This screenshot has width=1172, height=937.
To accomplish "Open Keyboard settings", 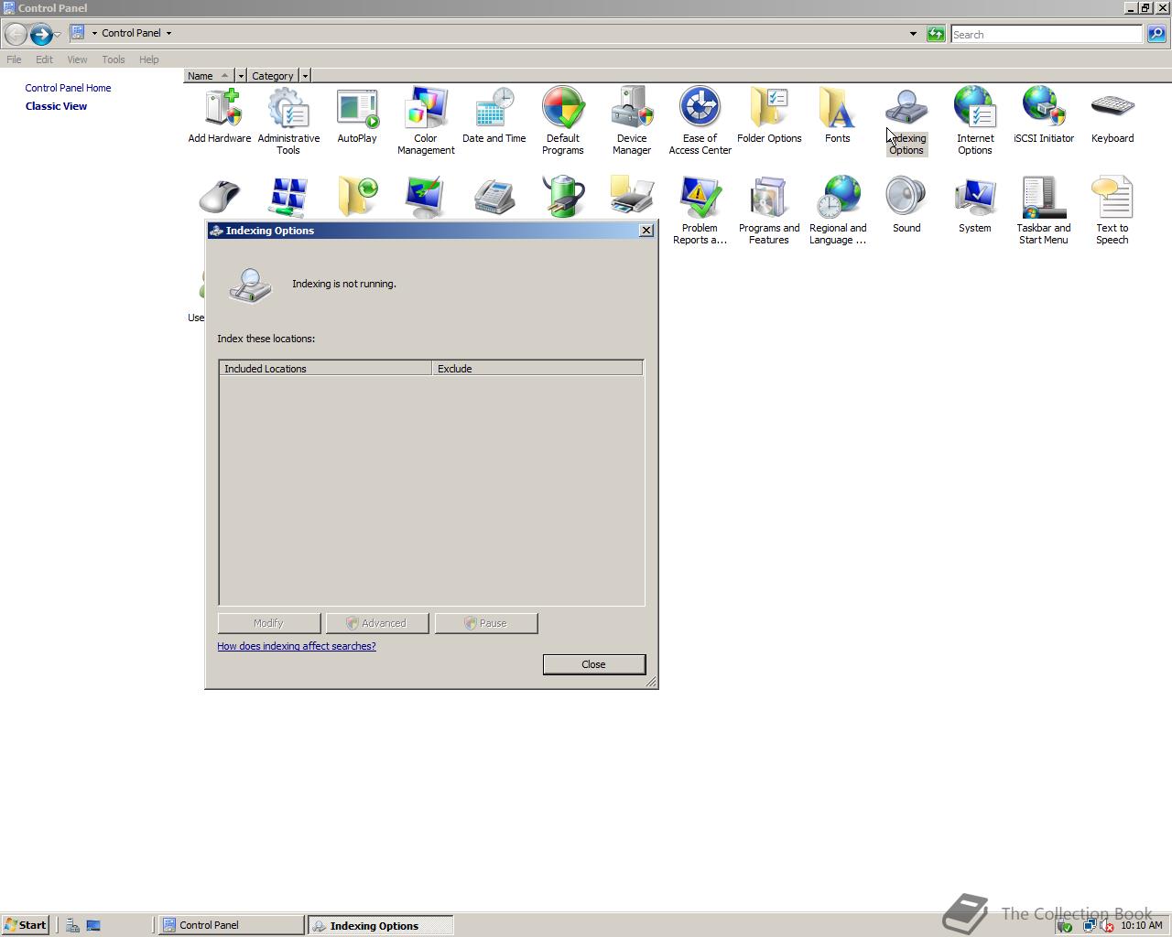I will [1112, 116].
